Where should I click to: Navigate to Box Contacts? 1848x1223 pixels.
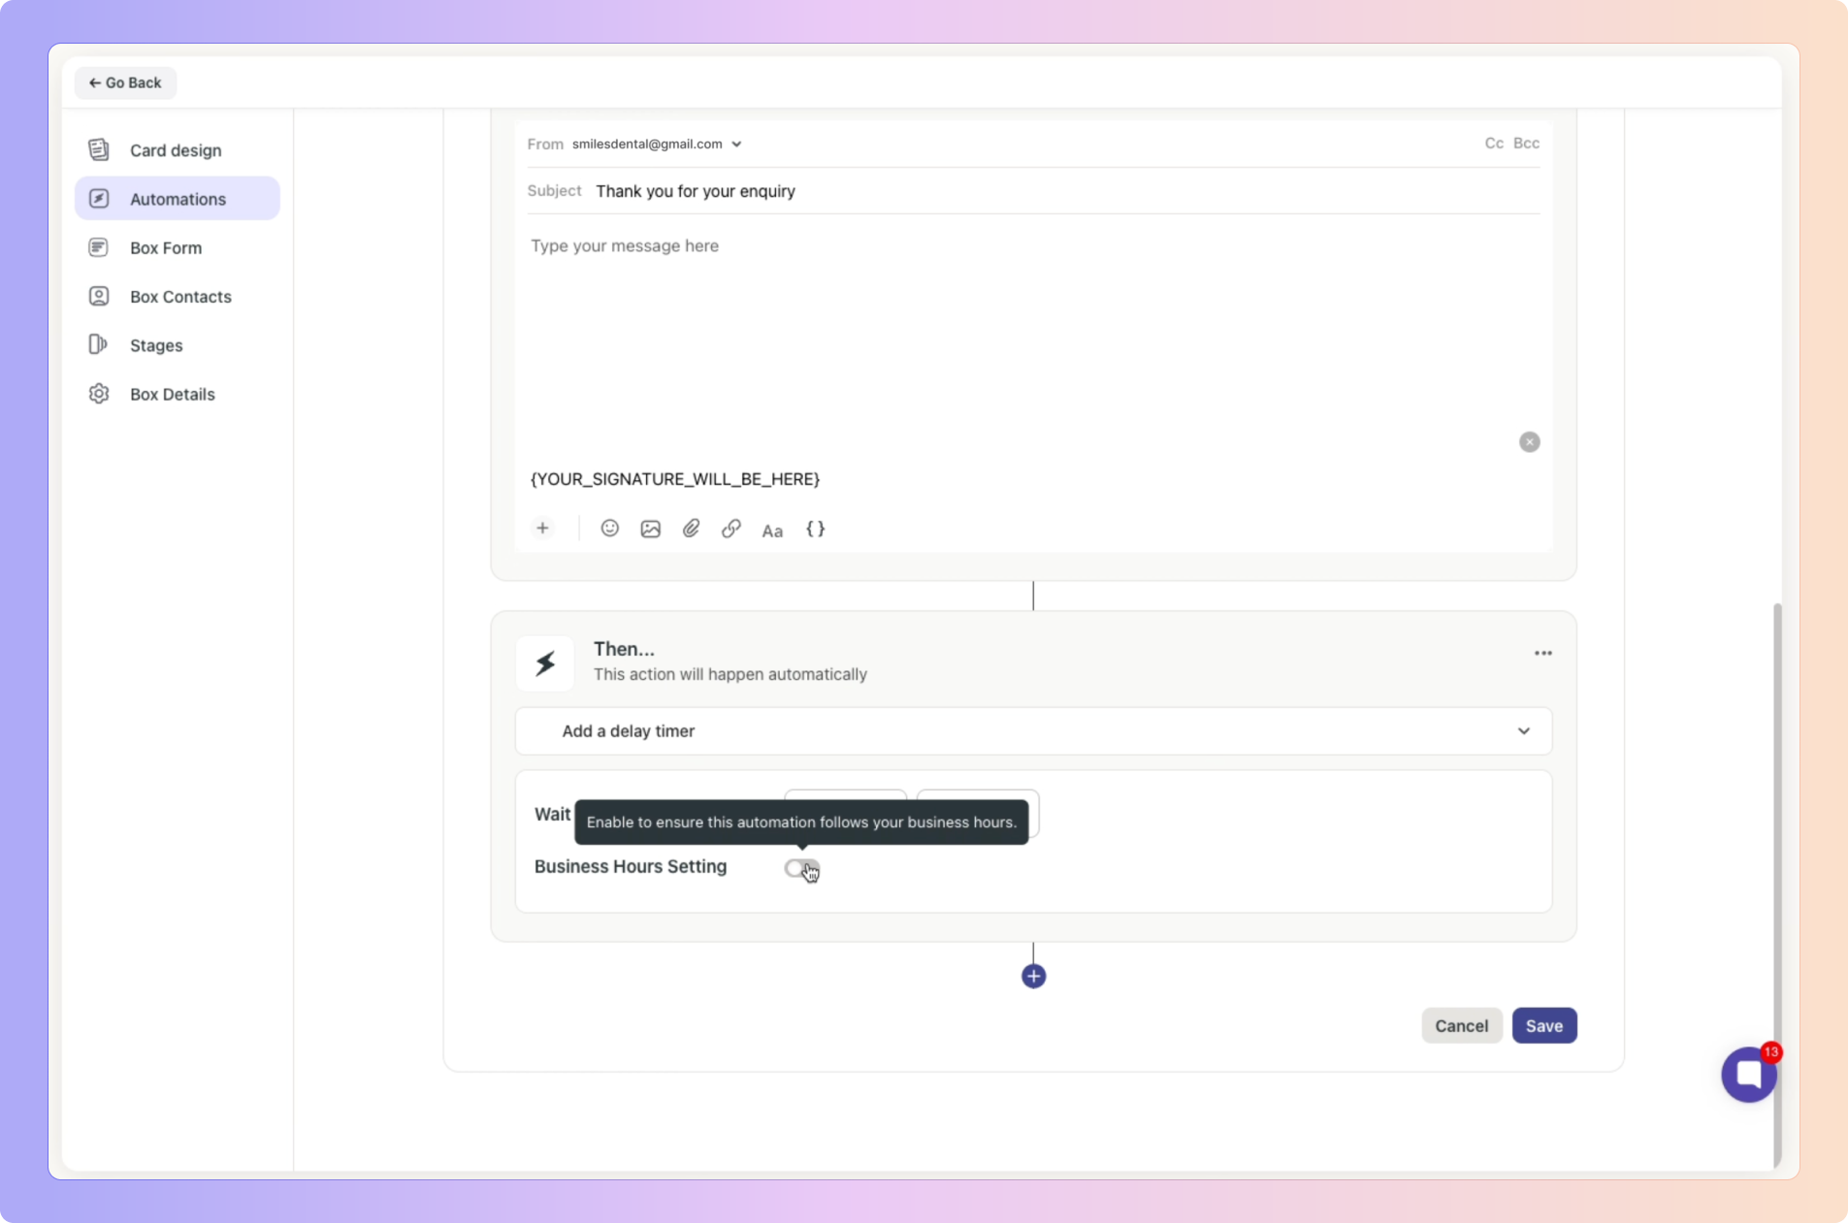(x=178, y=297)
